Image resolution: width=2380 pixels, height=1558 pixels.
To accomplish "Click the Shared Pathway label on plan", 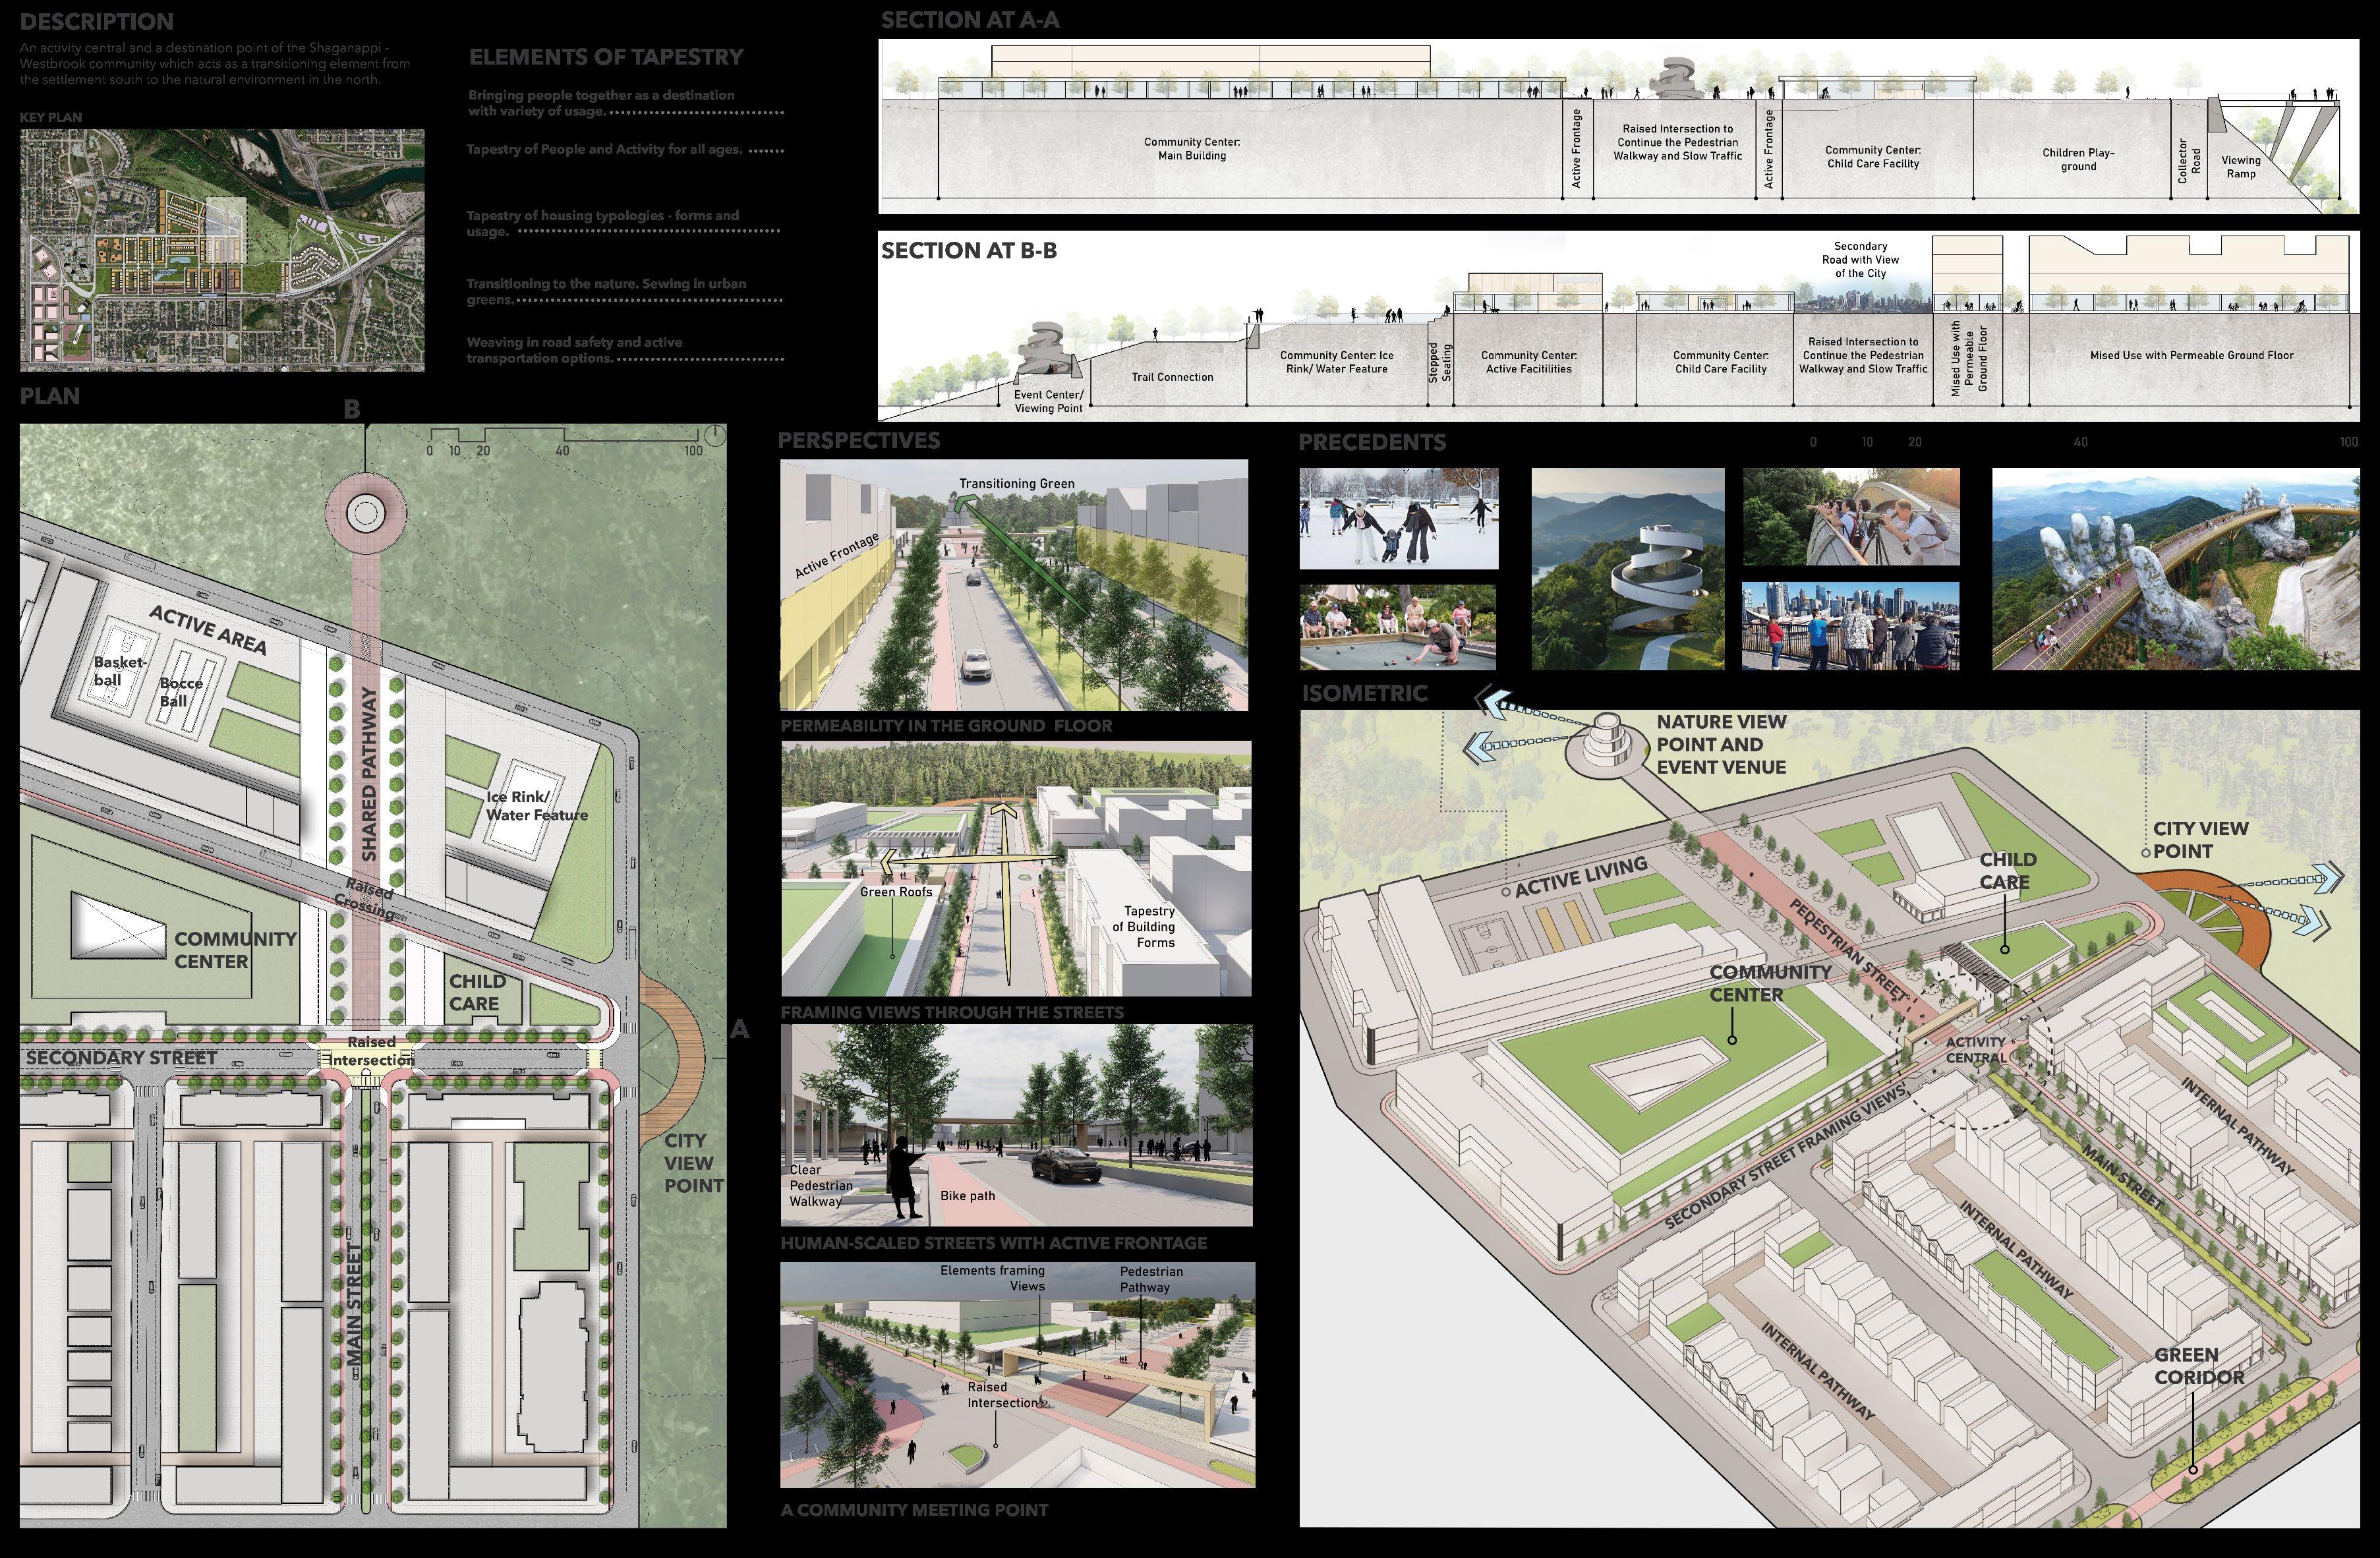I will point(369,774).
